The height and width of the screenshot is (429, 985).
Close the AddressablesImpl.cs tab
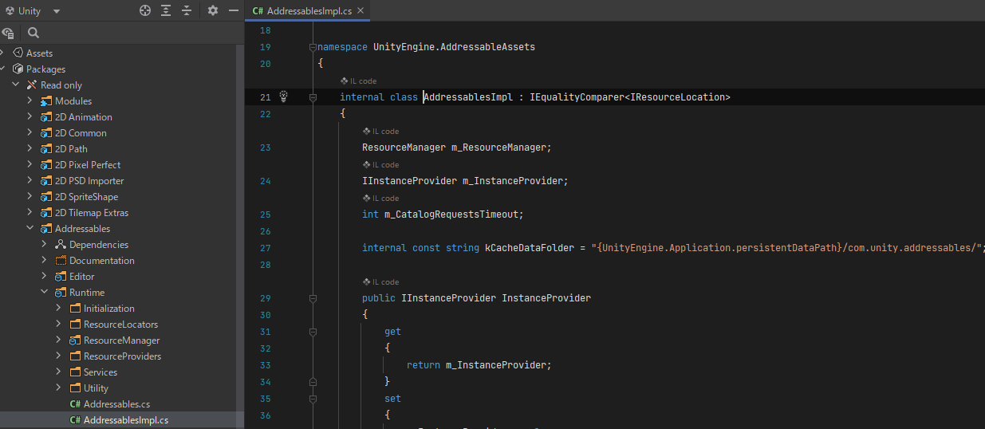(361, 11)
